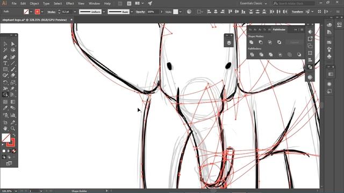
Task: Open Uniform variable width profile dropdown
Action: 104,12
